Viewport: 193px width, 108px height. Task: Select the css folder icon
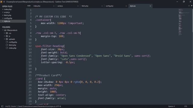click(7, 33)
